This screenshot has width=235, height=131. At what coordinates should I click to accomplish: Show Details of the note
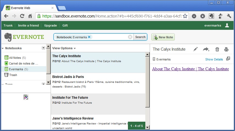pyautogui.click(x=214, y=59)
